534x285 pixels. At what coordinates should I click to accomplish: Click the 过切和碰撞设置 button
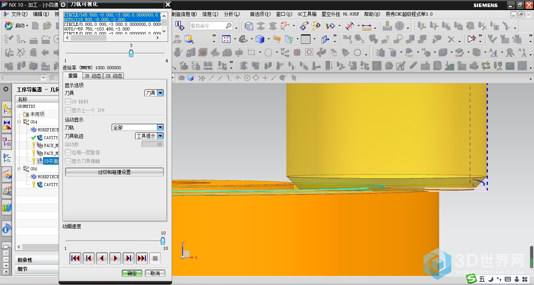click(x=114, y=172)
